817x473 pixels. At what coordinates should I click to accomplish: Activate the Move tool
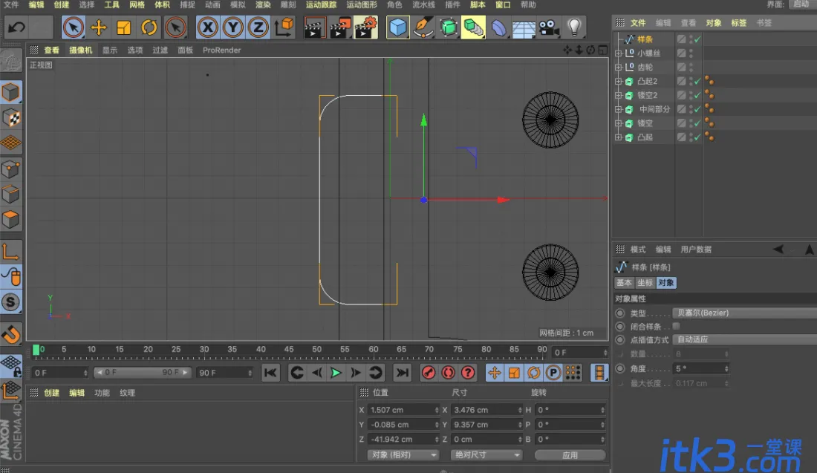coord(99,27)
